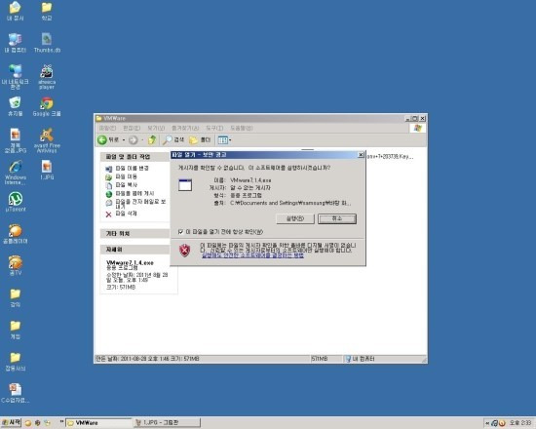Screen dimensions: 536x429
Task: Click the application file icon in the dialog
Action: 185,185
